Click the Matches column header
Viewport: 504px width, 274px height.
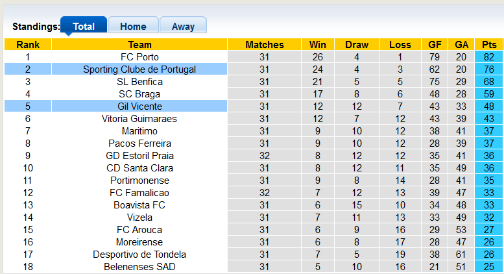(x=265, y=45)
